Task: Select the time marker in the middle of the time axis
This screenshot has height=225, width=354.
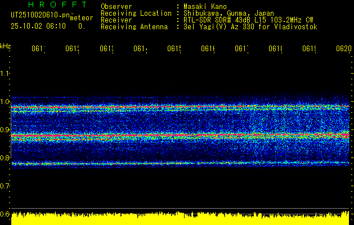Action: (174, 49)
